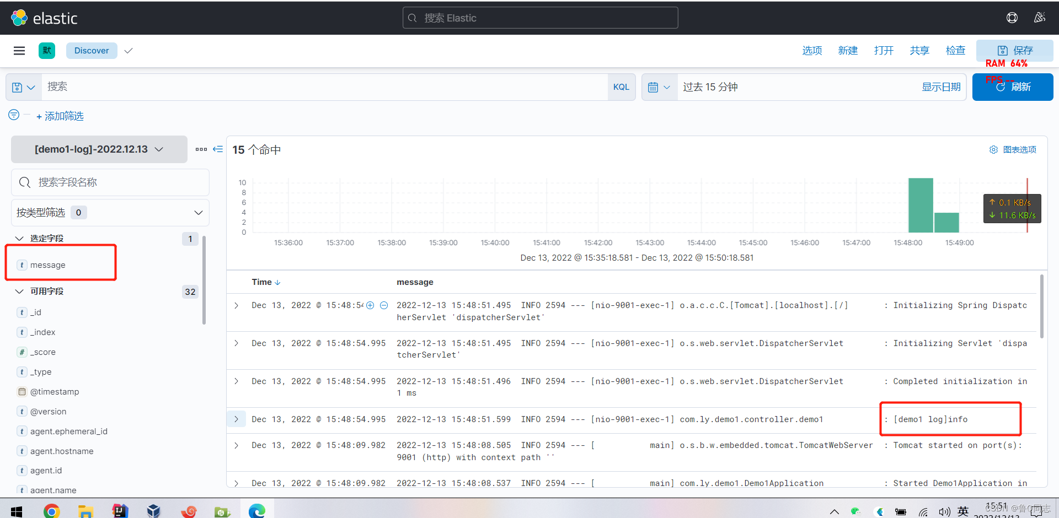Click the Time column sort arrow

tap(277, 282)
